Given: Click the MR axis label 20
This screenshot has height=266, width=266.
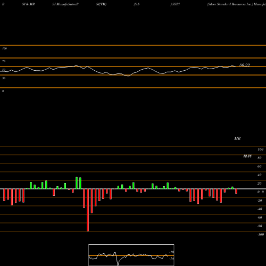Looking at the screenshot, I should pos(260,184).
